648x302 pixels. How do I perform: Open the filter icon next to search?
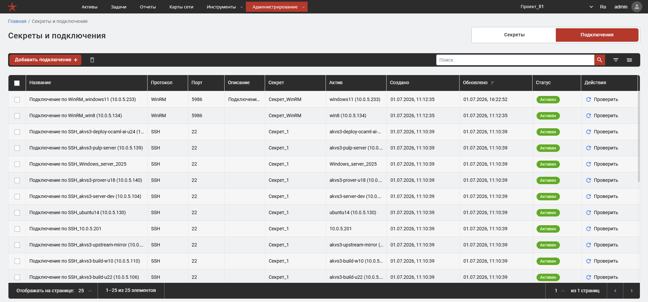[x=616, y=60]
